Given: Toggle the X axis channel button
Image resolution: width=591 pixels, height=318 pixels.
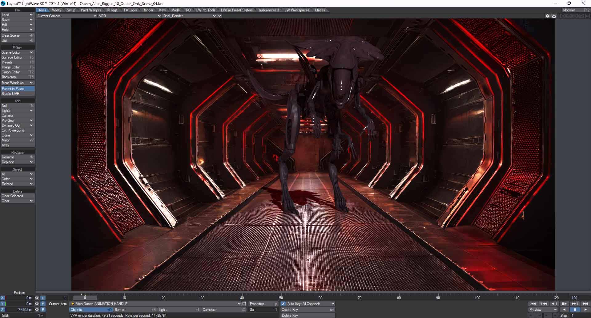Looking at the screenshot, I should tap(2, 298).
